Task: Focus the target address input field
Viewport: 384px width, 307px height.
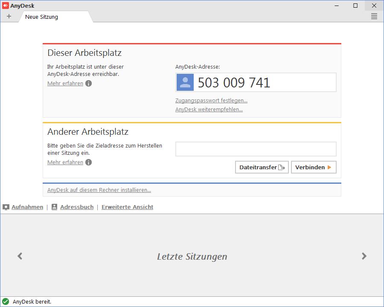Action: click(x=256, y=149)
